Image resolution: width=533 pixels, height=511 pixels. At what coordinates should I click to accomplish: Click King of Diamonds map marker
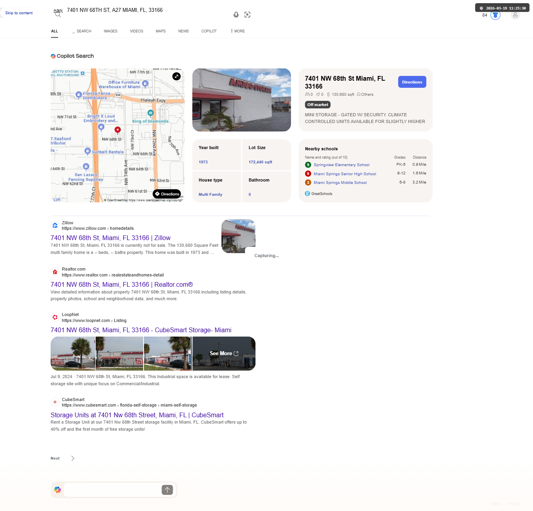click(x=150, y=113)
